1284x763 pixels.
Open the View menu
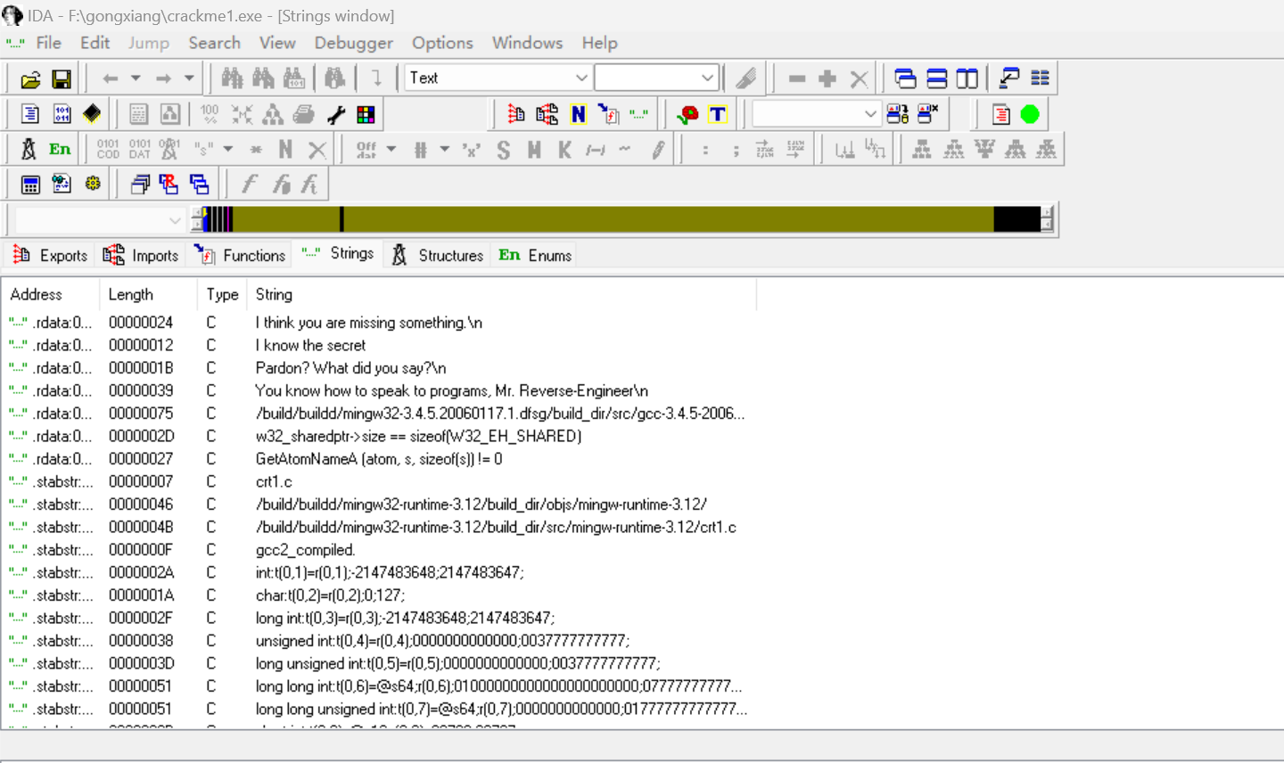tap(277, 43)
